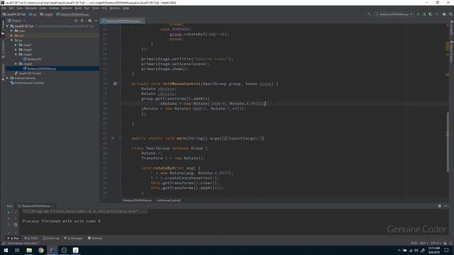
Task: Open the Event Log tool window button
Action: [x=51, y=238]
